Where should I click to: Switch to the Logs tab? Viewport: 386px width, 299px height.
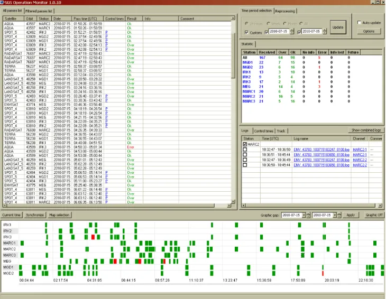point(245,130)
